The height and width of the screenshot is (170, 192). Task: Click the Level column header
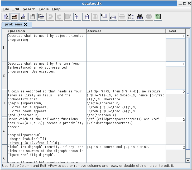(x=175, y=31)
